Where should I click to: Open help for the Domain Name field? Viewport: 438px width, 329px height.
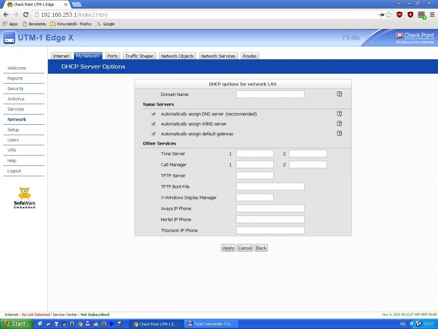click(339, 94)
